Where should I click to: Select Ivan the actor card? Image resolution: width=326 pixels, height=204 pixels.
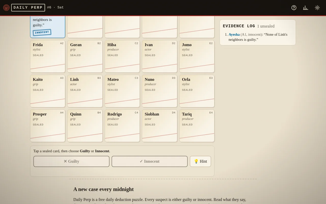(x=160, y=56)
